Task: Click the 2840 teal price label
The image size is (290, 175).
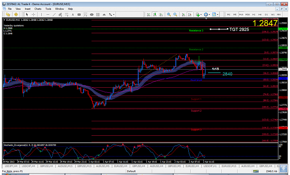Action: pos(227,74)
